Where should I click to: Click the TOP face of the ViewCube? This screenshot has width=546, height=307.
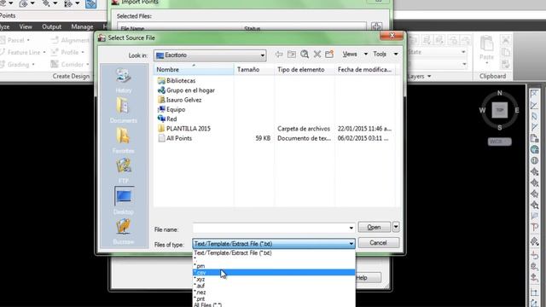500,110
